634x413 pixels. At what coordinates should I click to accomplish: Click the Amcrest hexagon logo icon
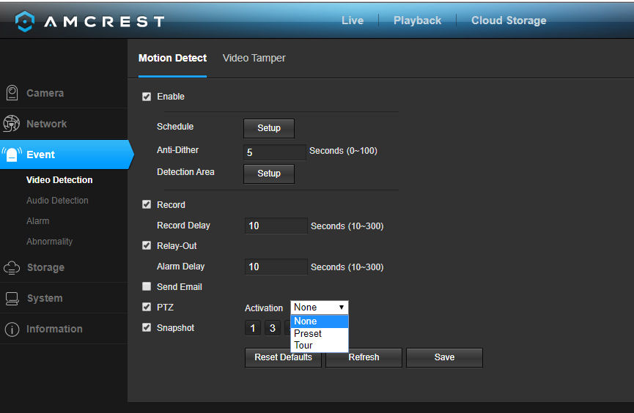pyautogui.click(x=25, y=21)
